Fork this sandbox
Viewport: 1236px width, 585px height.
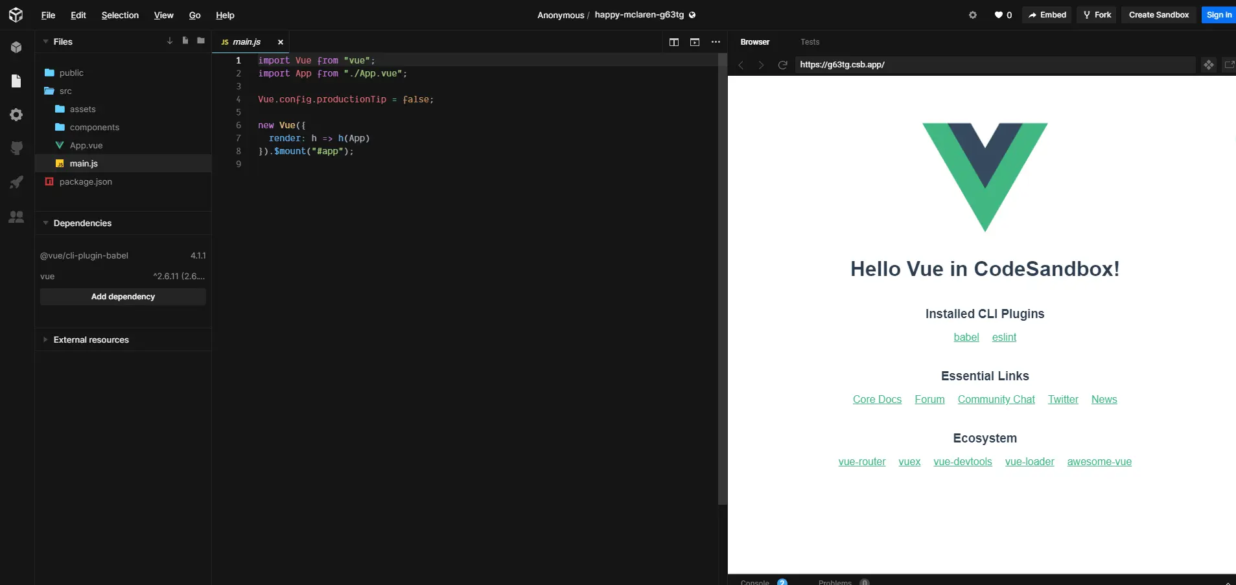coord(1097,15)
